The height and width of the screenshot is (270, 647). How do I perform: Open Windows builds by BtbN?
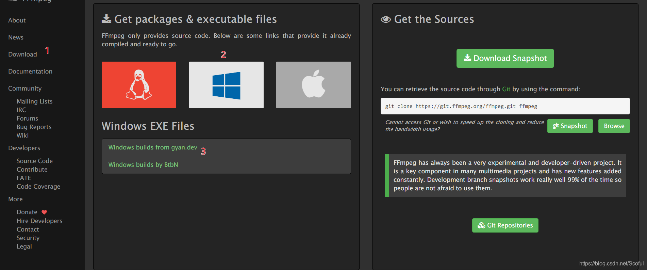[143, 165]
